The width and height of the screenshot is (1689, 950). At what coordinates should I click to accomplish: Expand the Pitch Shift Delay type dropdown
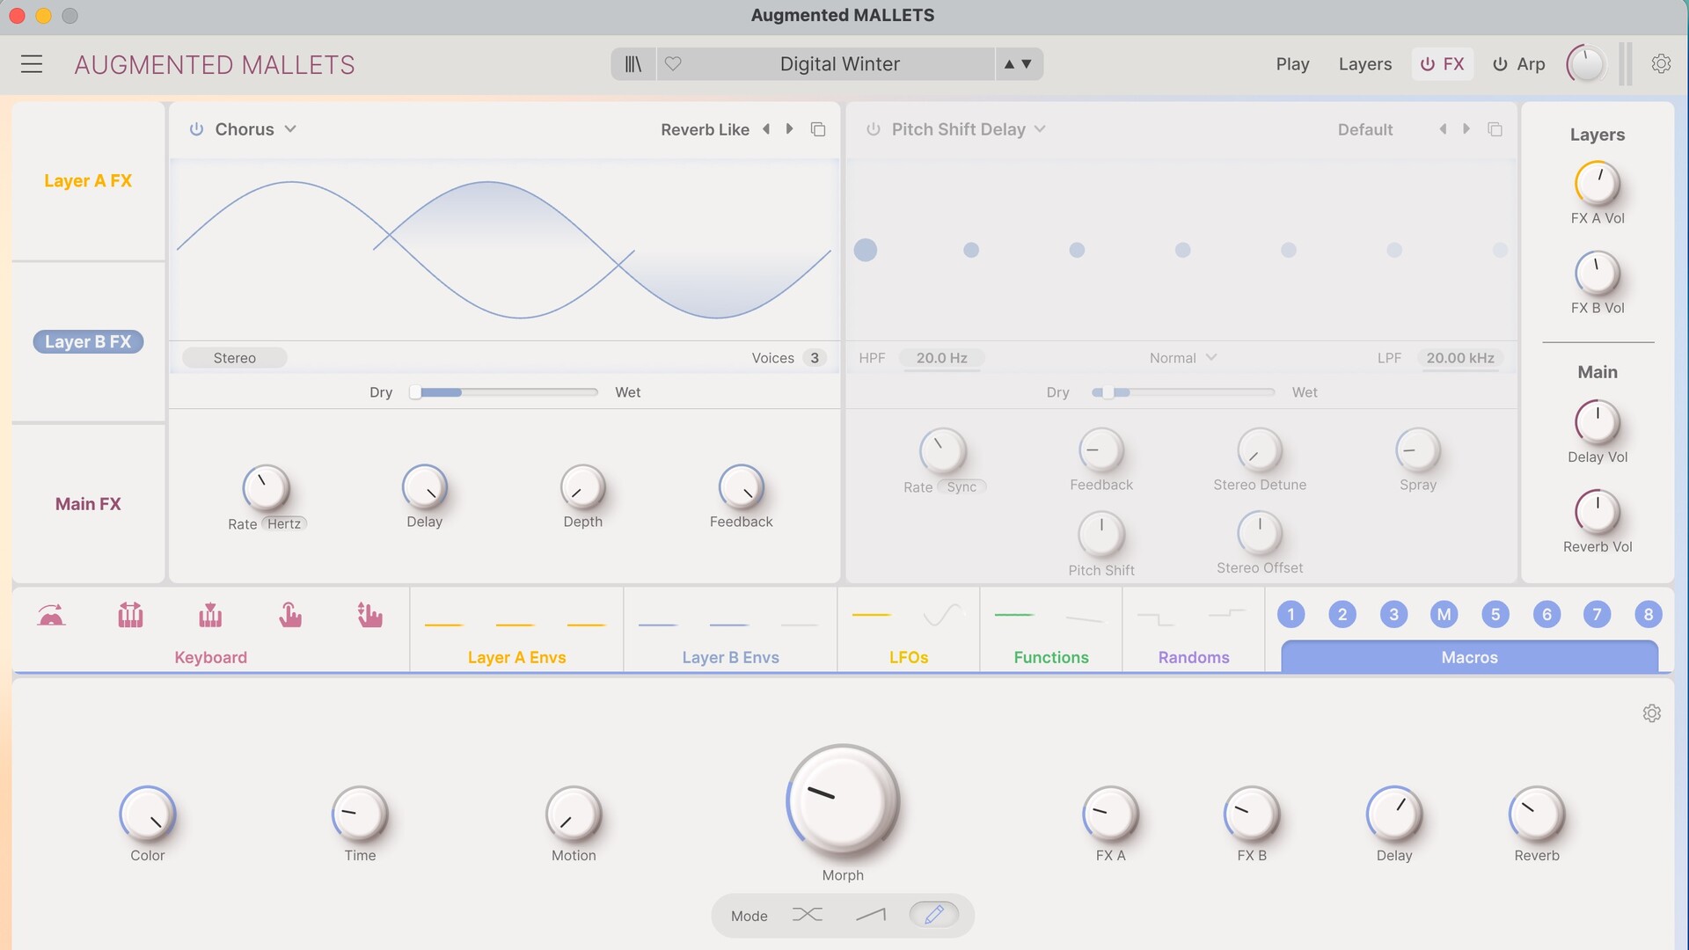(x=1040, y=129)
